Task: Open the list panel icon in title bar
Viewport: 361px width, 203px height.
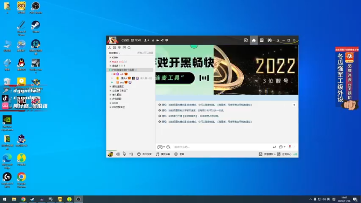Action: (x=262, y=40)
